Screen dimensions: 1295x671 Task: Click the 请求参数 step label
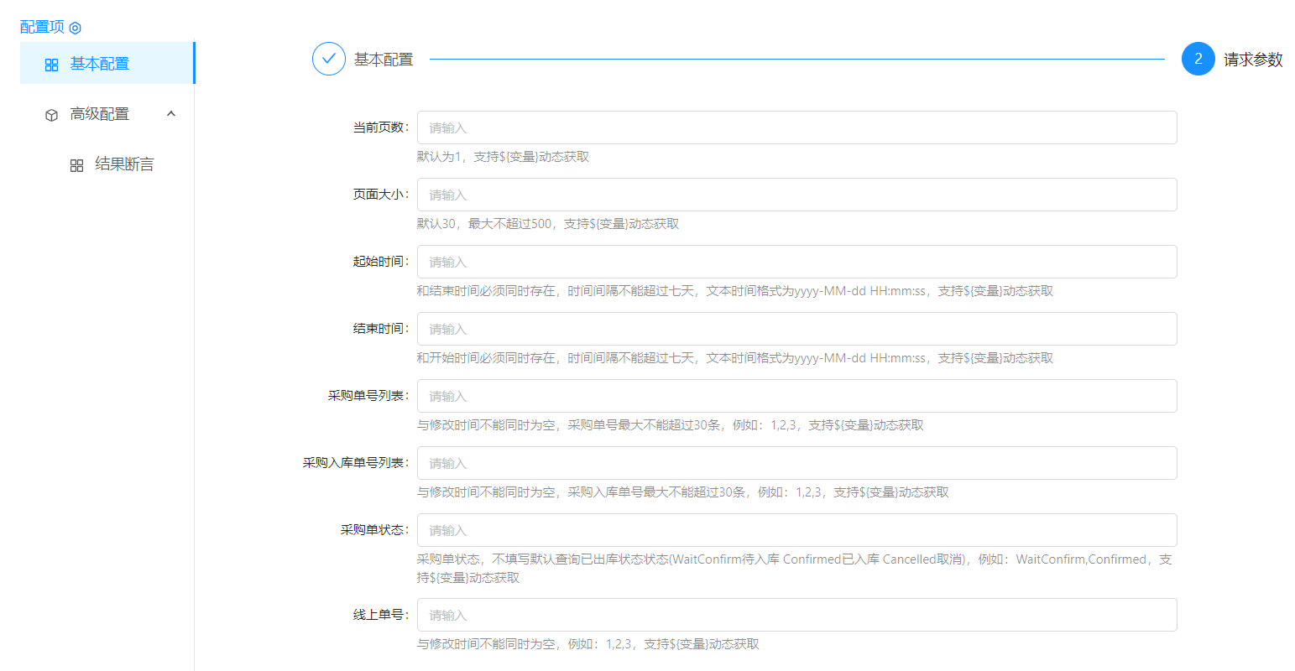click(x=1252, y=60)
